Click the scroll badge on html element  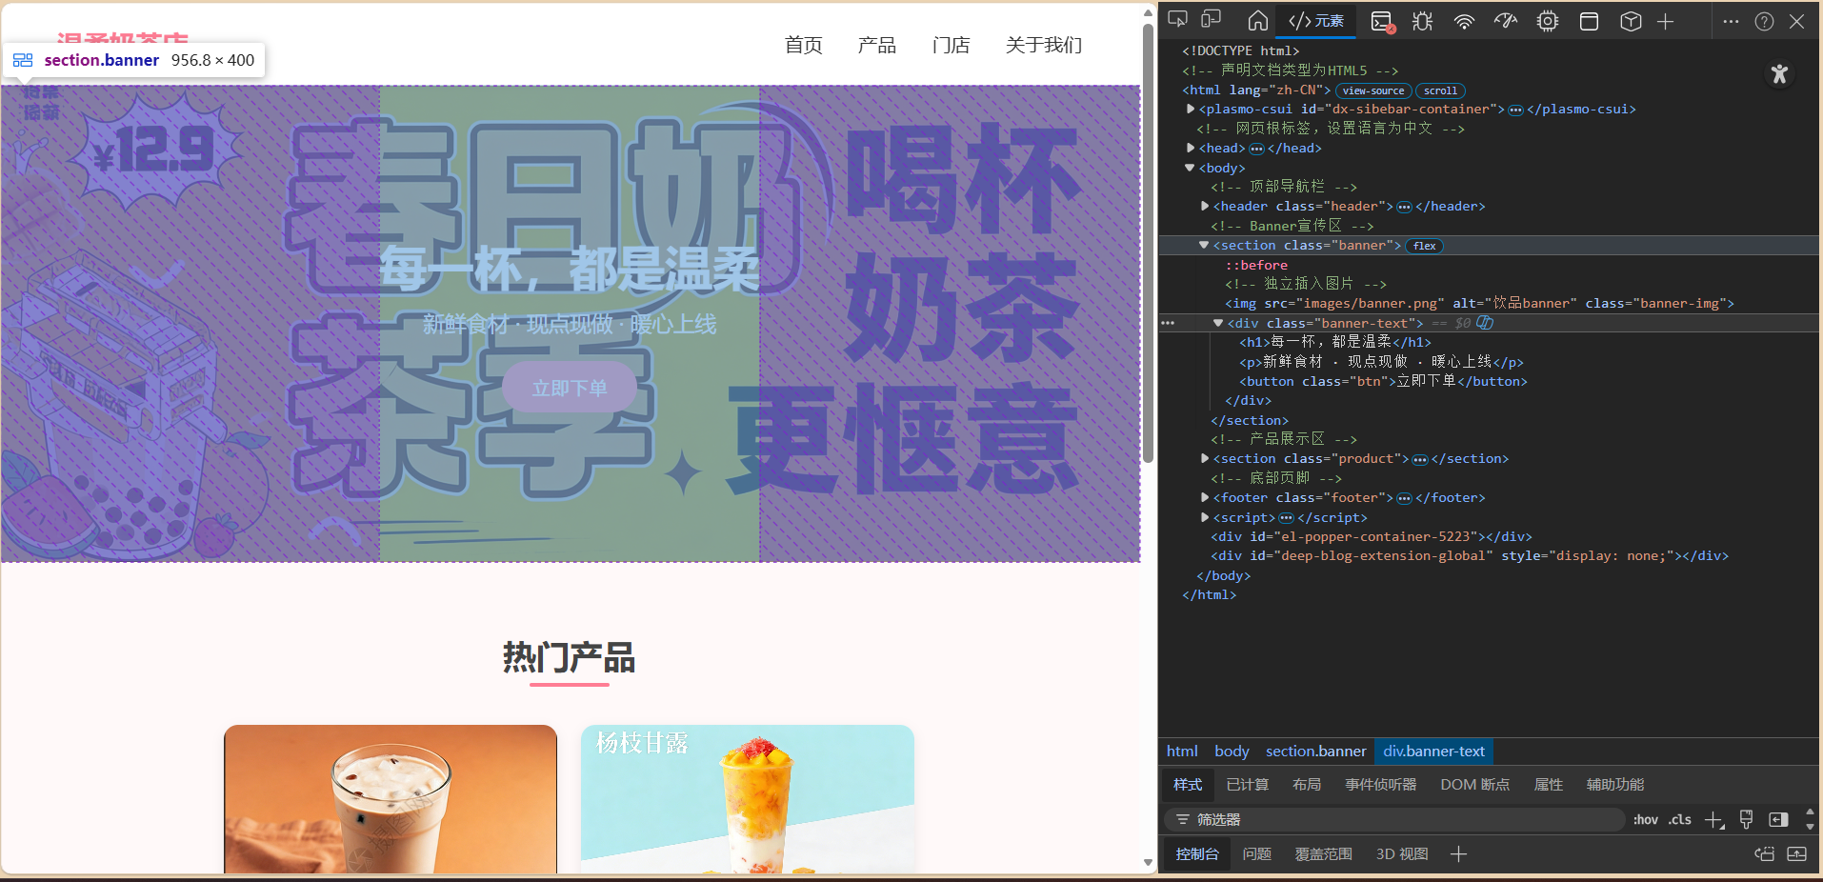coord(1440,90)
